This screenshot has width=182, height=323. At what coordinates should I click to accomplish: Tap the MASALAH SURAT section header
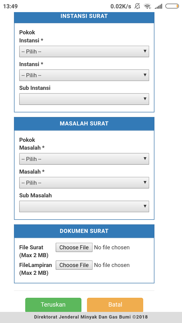tap(84, 123)
